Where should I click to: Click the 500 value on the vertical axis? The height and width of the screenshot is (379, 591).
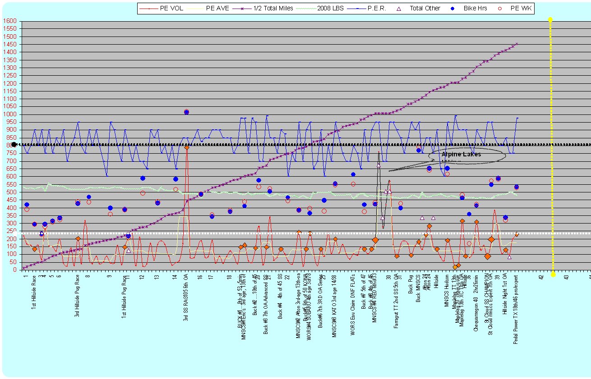click(12, 192)
